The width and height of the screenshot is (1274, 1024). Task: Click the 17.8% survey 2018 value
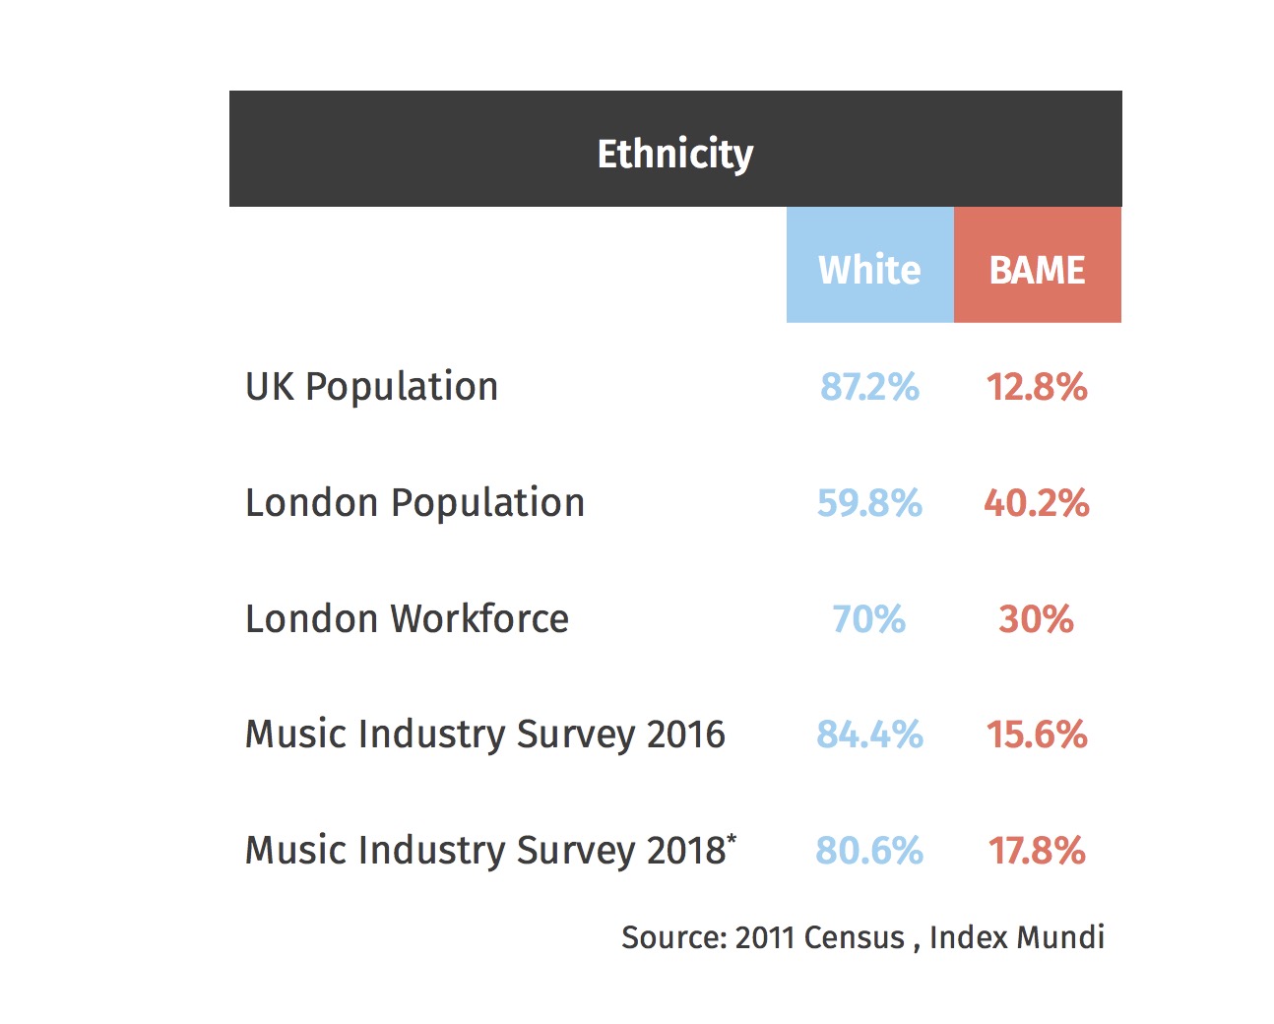(1037, 851)
